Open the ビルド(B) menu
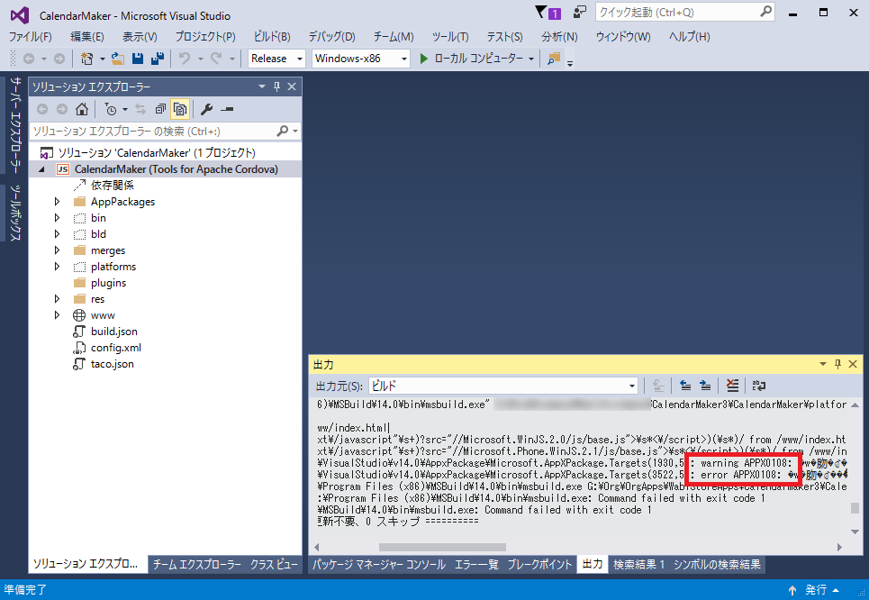The image size is (869, 600). coord(272,37)
